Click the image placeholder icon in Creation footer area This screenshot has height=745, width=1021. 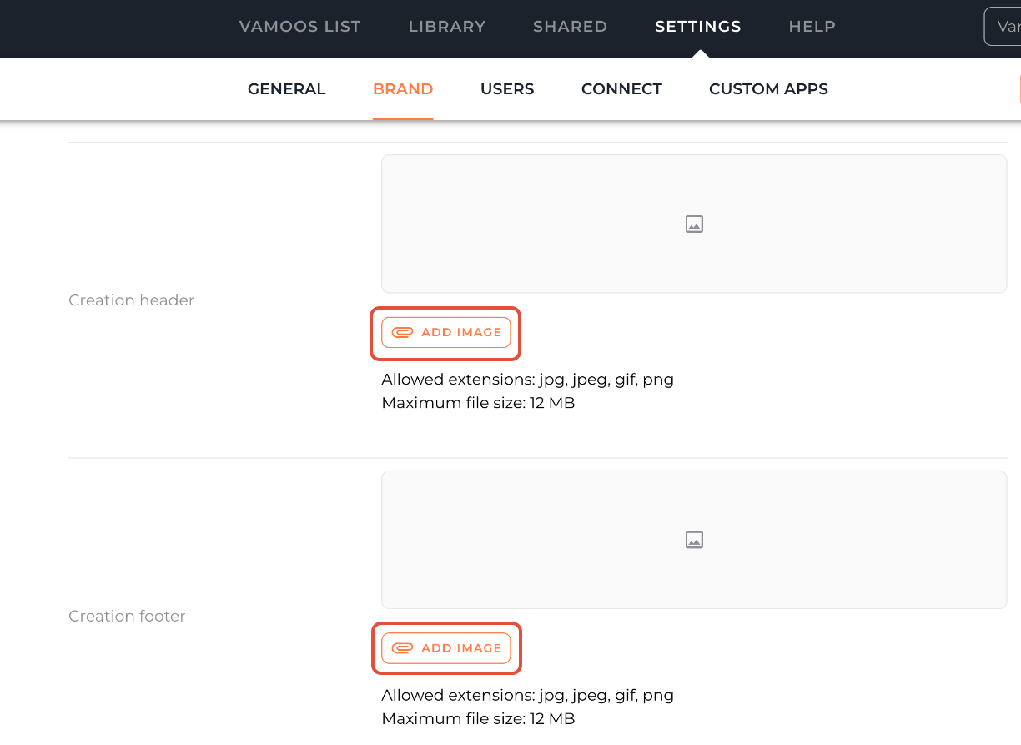tap(694, 539)
